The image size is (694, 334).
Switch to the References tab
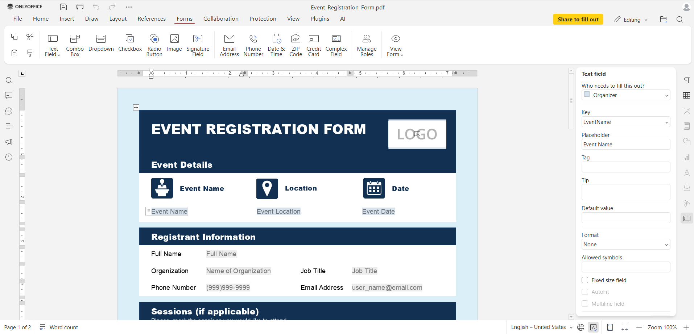[x=152, y=19]
